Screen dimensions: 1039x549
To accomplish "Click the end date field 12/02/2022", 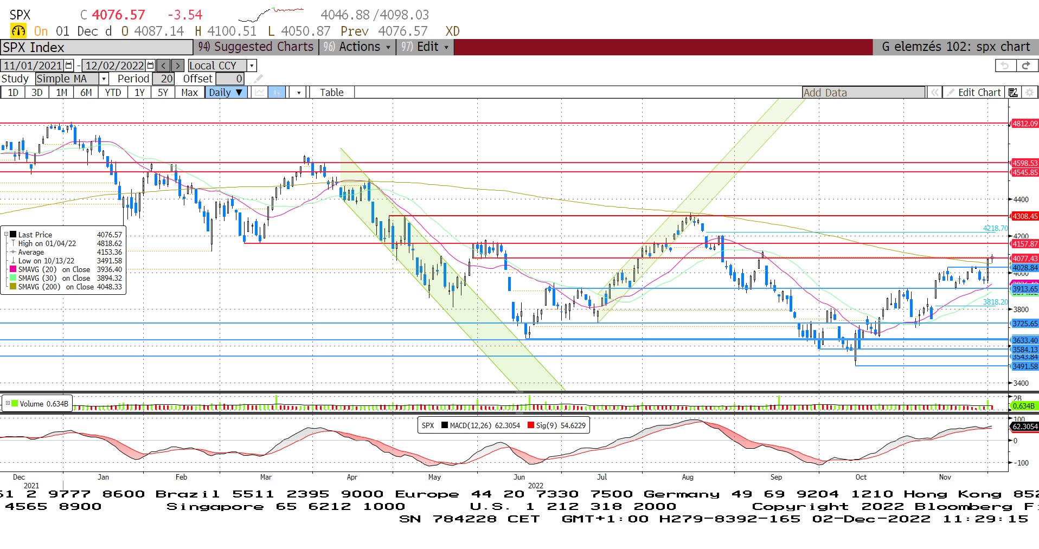I will coord(114,66).
